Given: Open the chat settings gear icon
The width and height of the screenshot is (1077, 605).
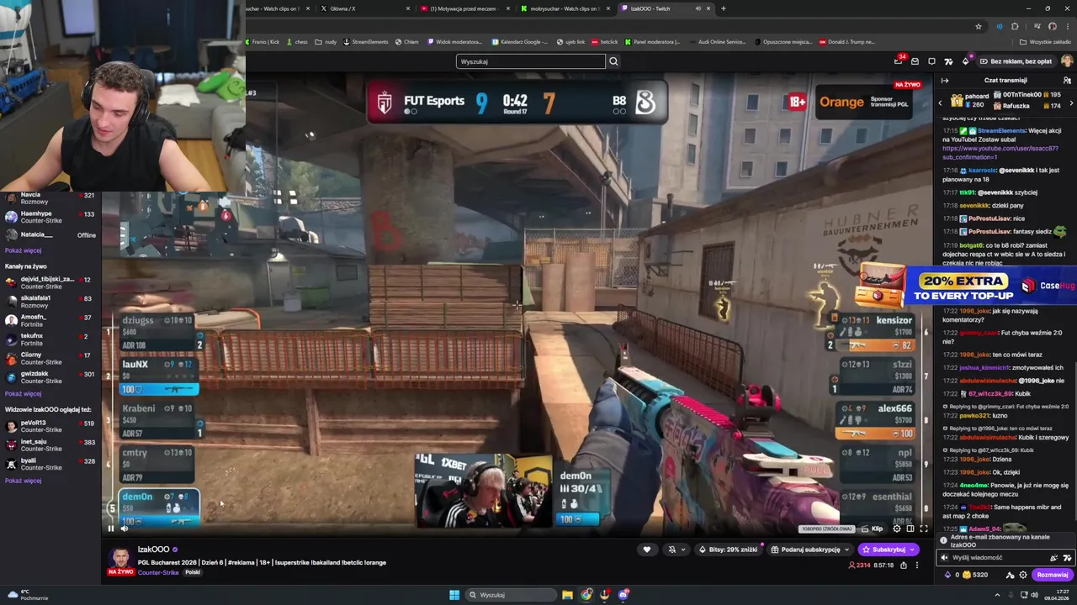Looking at the screenshot, I should [x=1023, y=575].
